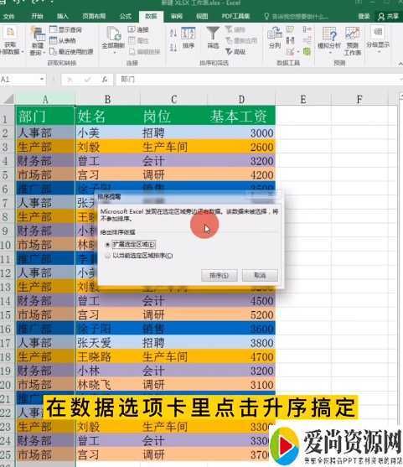Open the 文件 file tab

click(8, 17)
